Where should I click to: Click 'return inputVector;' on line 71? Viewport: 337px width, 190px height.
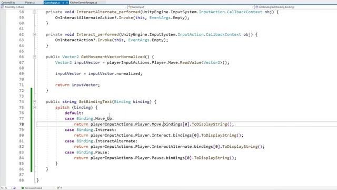click(x=77, y=85)
